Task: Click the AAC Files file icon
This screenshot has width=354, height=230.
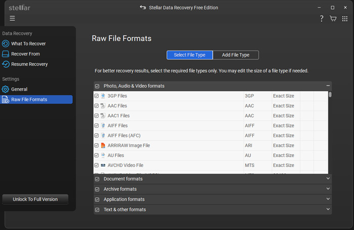Action: (103, 105)
